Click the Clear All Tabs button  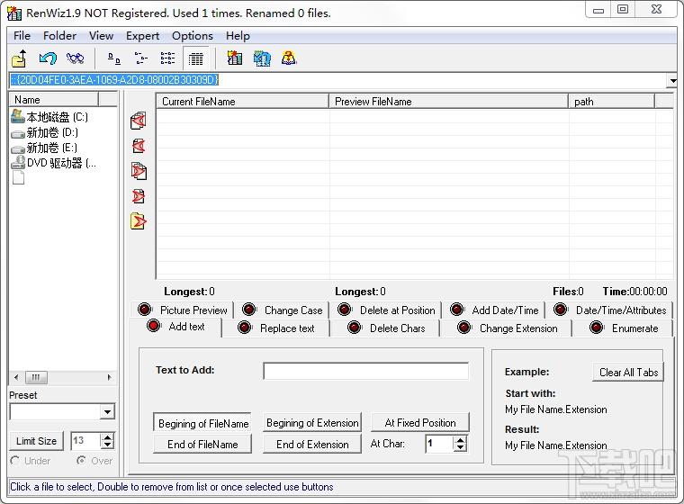[x=628, y=373]
